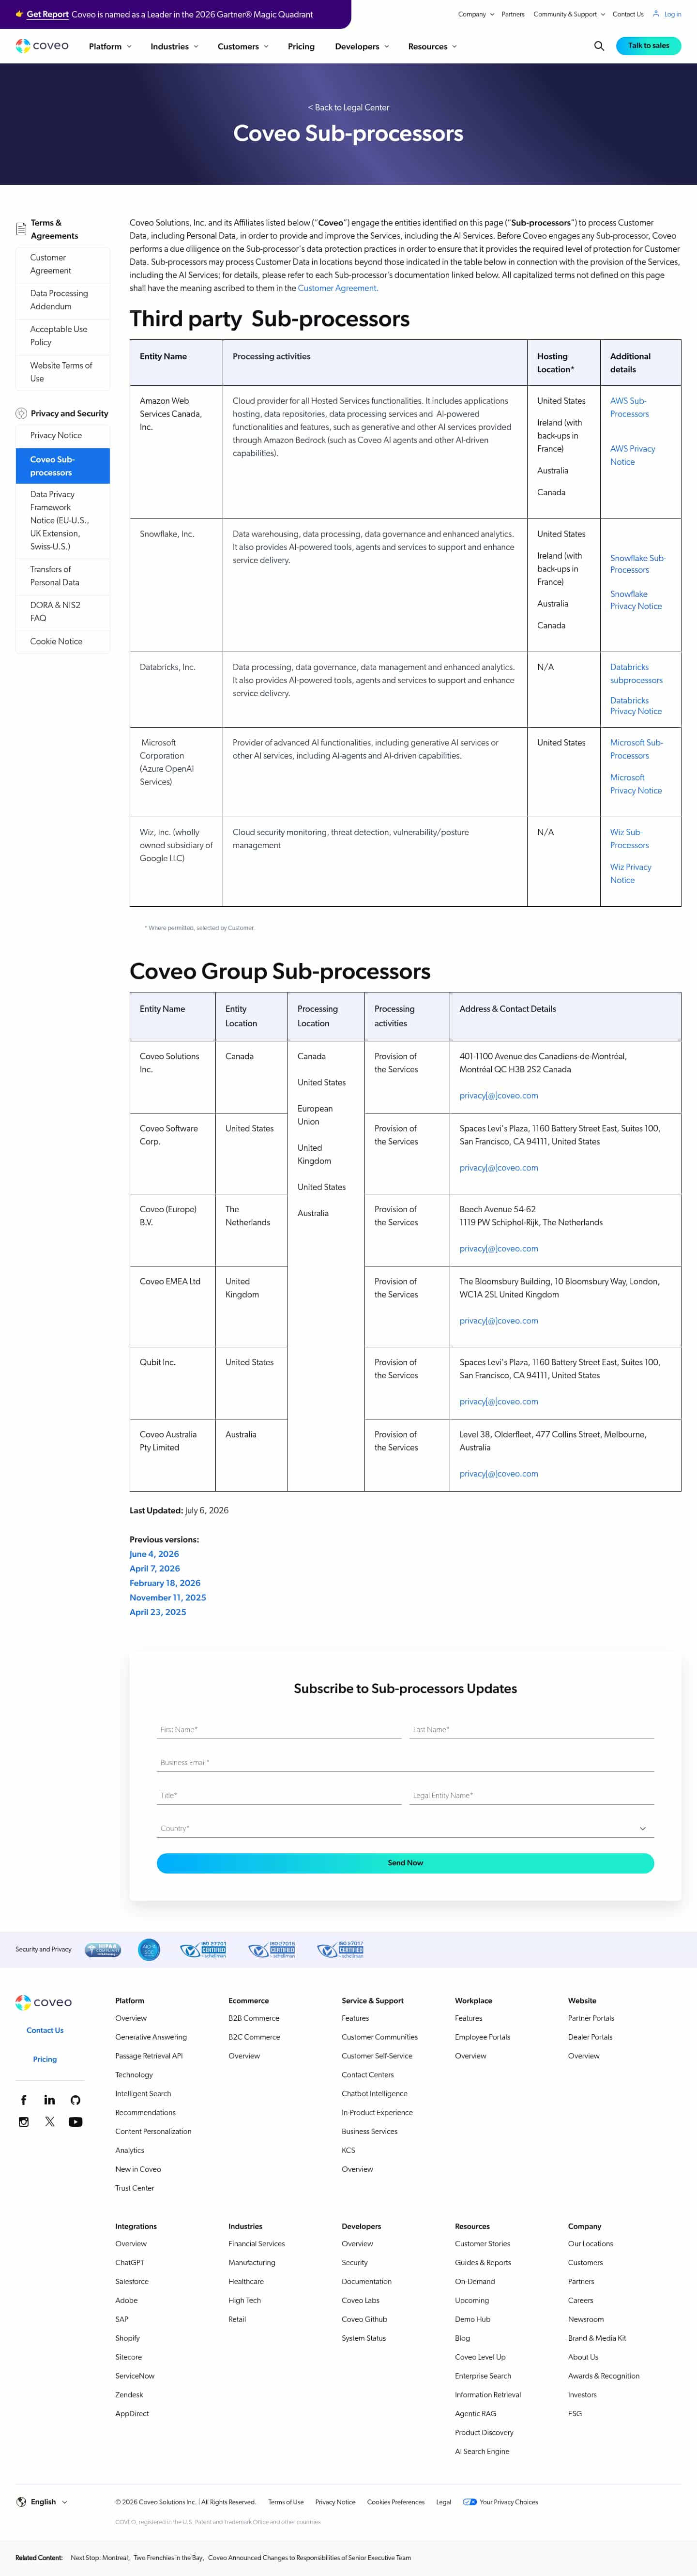Screen dimensions: 697x2576
Task: Expand the English language selector
Action: point(42,2502)
